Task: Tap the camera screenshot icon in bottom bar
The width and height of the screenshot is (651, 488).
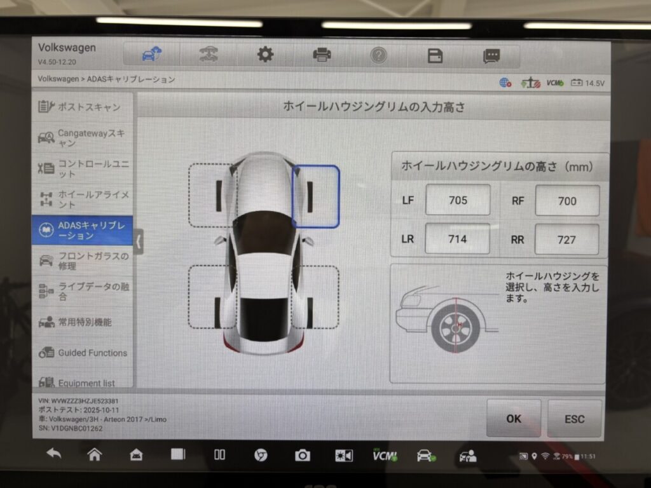Action: 302,455
